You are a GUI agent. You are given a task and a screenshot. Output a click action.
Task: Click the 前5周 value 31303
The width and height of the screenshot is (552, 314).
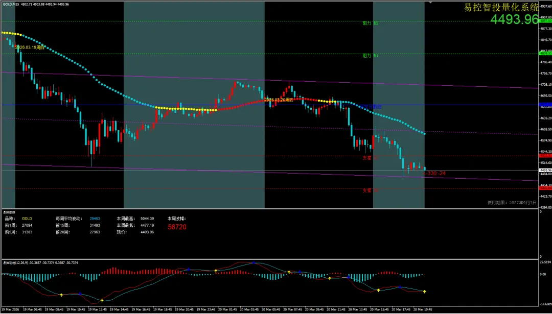[27, 232]
